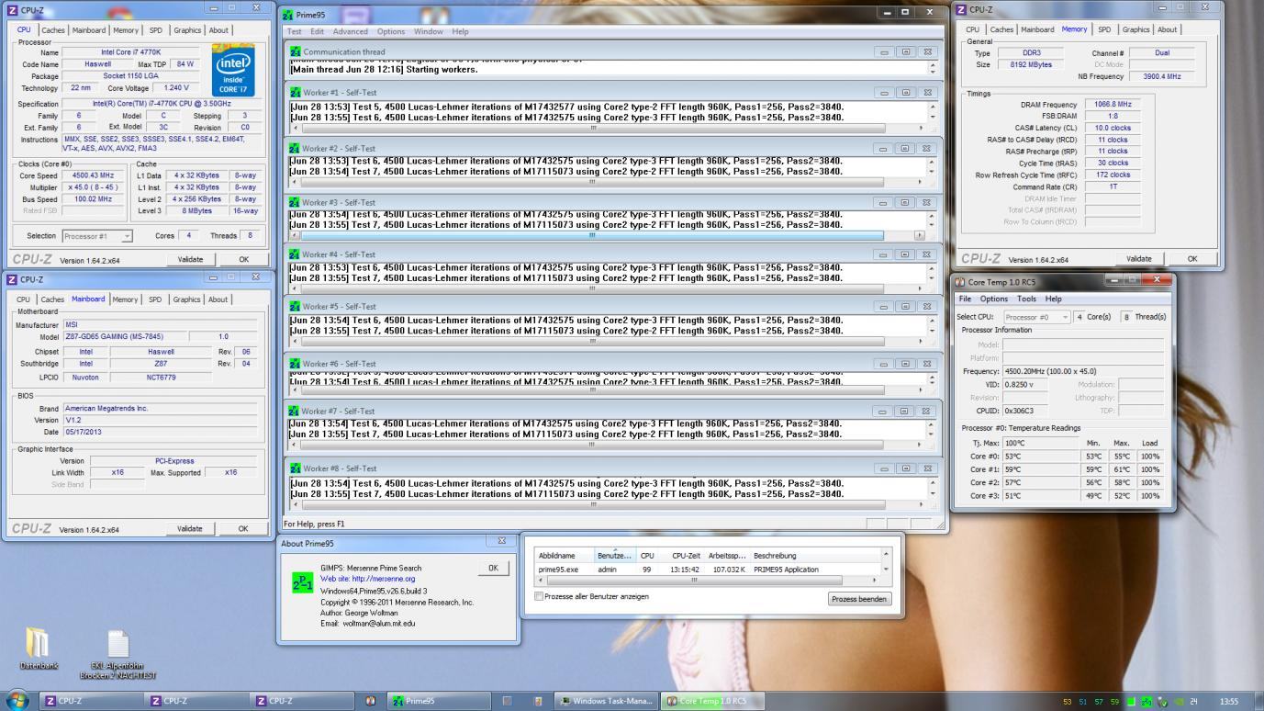Open the mersenne.org web site link
This screenshot has height=711, width=1264.
coord(367,579)
